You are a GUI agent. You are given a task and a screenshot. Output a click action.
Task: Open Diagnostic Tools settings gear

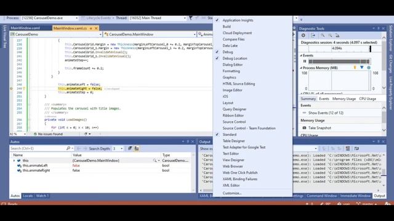click(304, 36)
